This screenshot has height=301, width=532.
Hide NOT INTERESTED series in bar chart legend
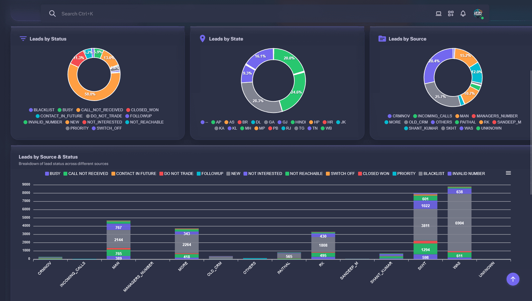pyautogui.click(x=262, y=174)
